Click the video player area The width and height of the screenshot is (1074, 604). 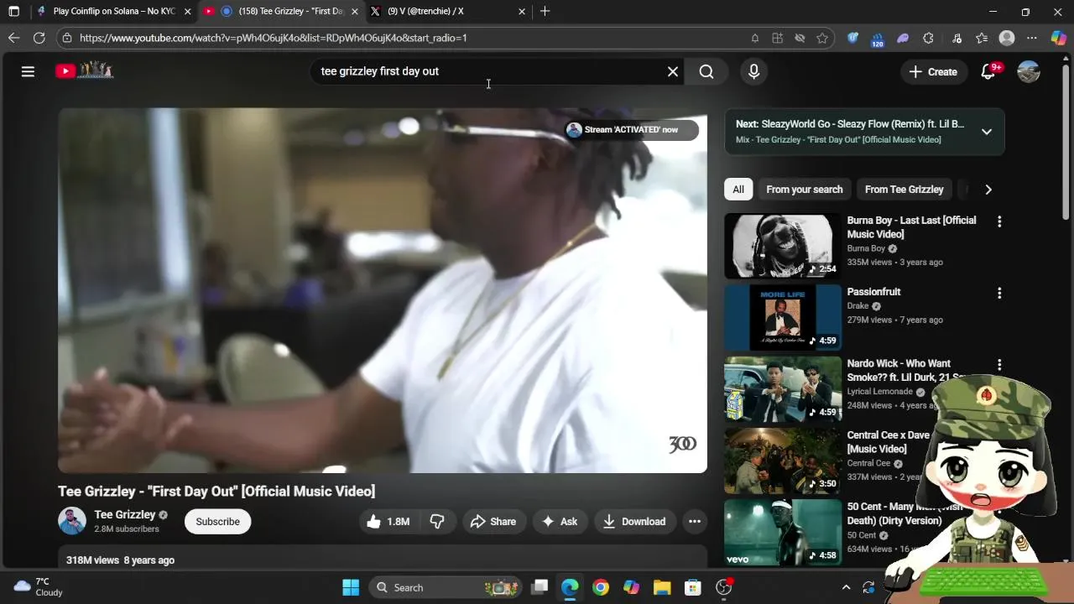[x=383, y=290]
